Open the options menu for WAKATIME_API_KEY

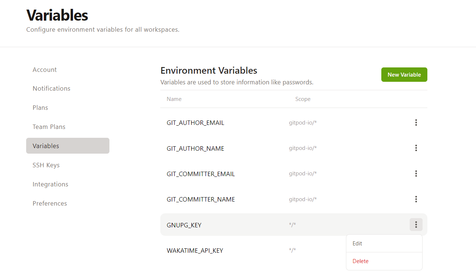pyautogui.click(x=416, y=250)
